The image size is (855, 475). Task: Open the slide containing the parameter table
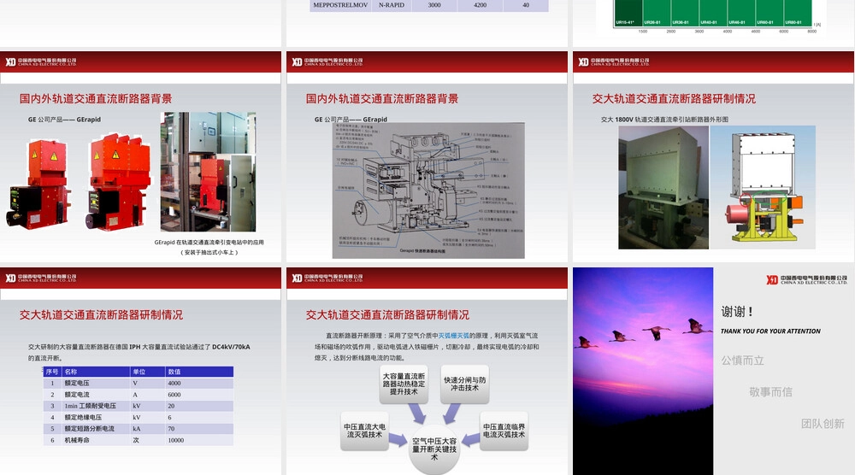(x=141, y=371)
